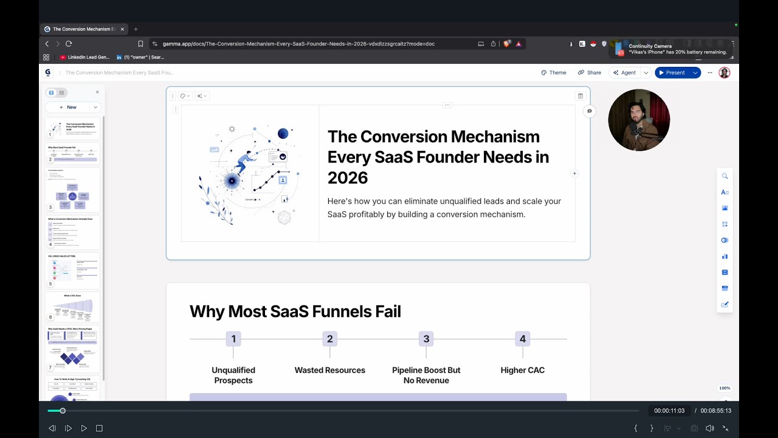Click the 100% zoom level indicator
This screenshot has width=778, height=438.
[x=725, y=388]
